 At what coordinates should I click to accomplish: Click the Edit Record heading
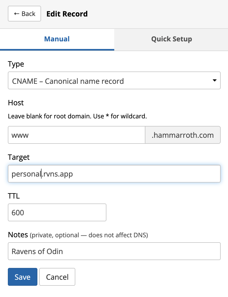pyautogui.click(x=67, y=14)
